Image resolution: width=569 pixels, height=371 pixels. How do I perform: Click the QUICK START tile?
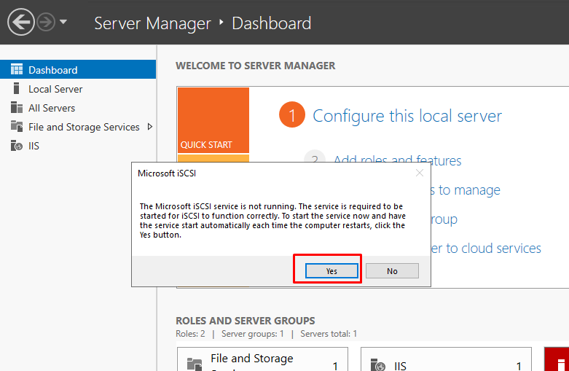coord(213,120)
